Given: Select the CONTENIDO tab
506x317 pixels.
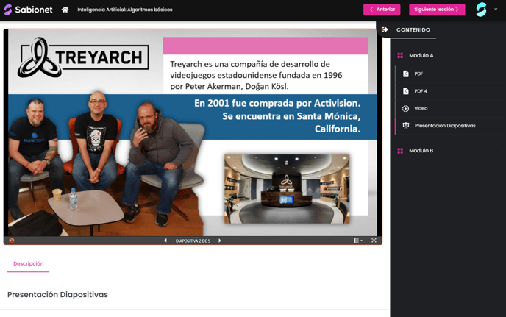Looking at the screenshot, I should tap(413, 29).
